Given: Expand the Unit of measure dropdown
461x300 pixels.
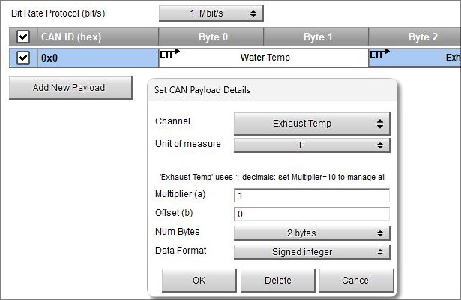Looking at the screenshot, I should pos(312,145).
